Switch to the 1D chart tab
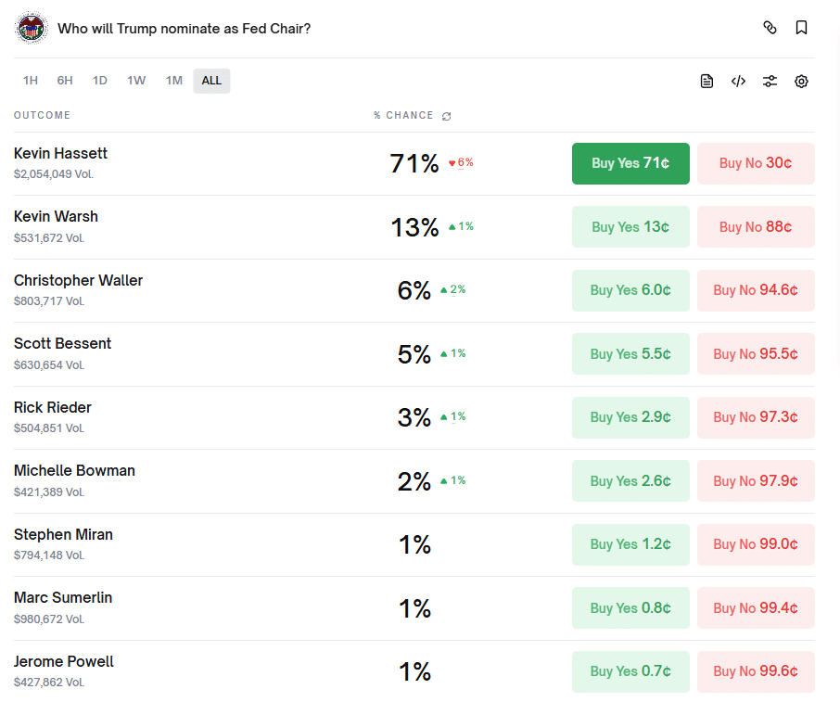Screen dimensions: 840x702 99,81
